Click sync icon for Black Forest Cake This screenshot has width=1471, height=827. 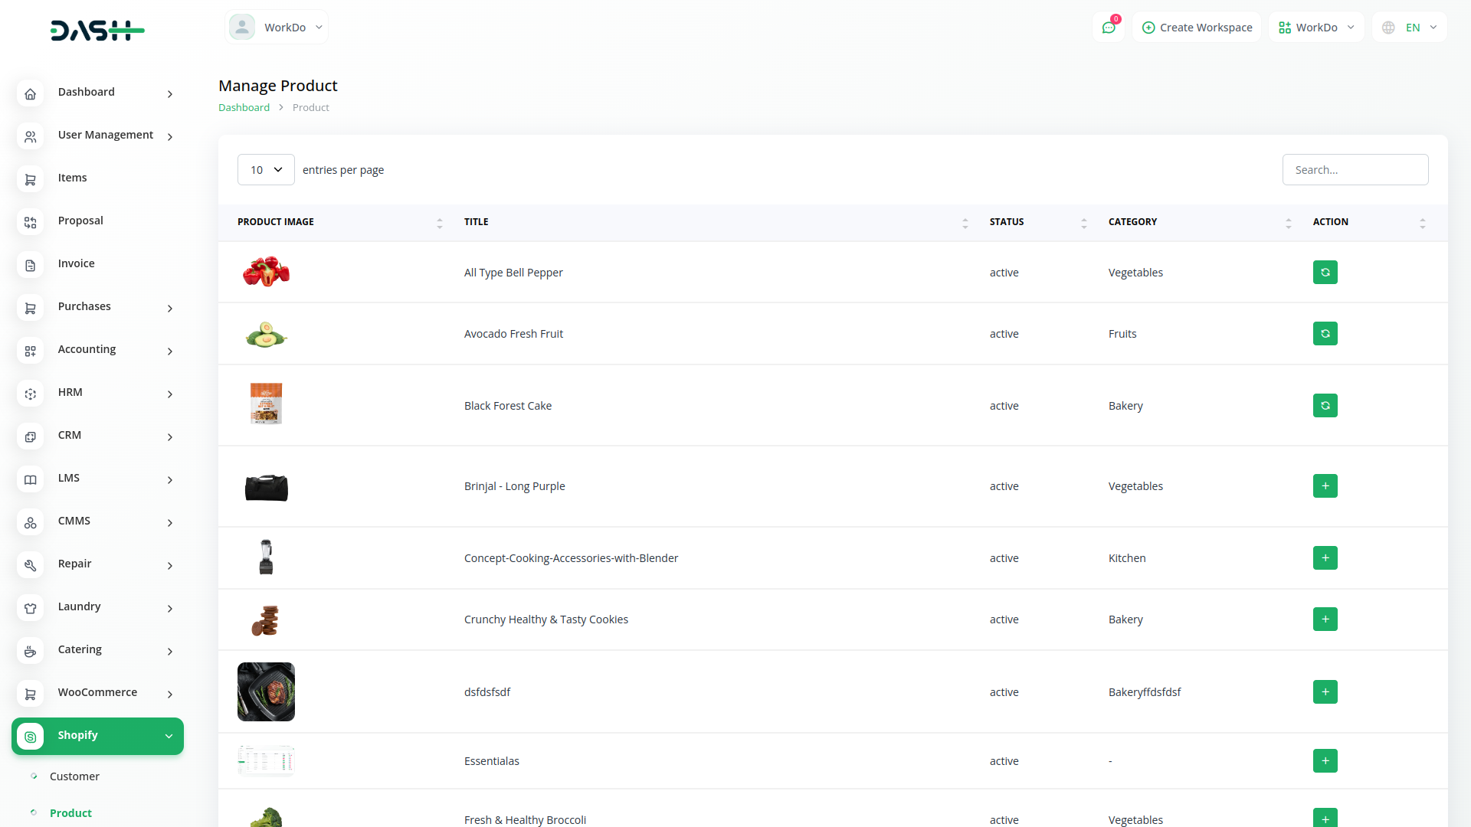coord(1325,406)
